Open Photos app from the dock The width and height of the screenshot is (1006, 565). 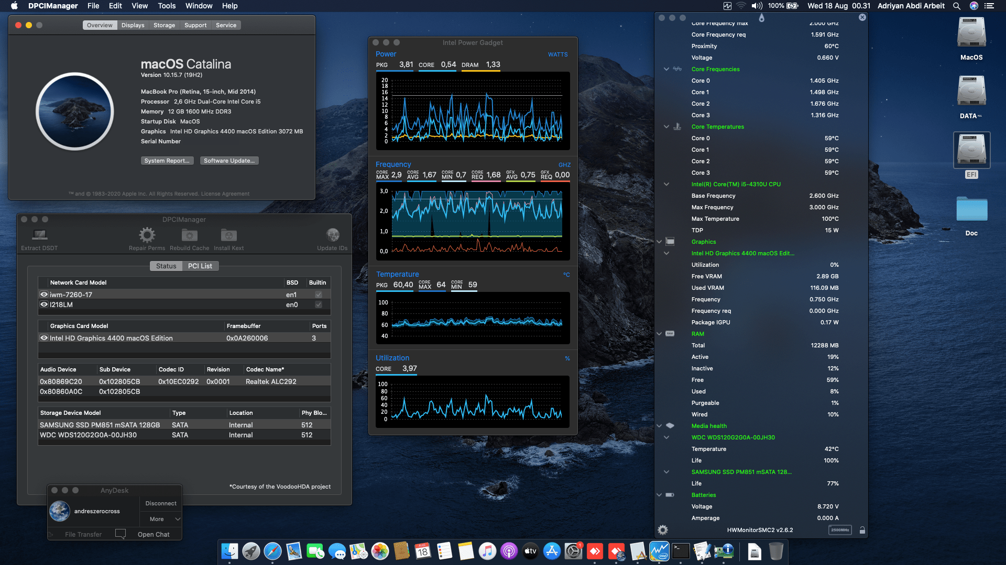tap(380, 551)
